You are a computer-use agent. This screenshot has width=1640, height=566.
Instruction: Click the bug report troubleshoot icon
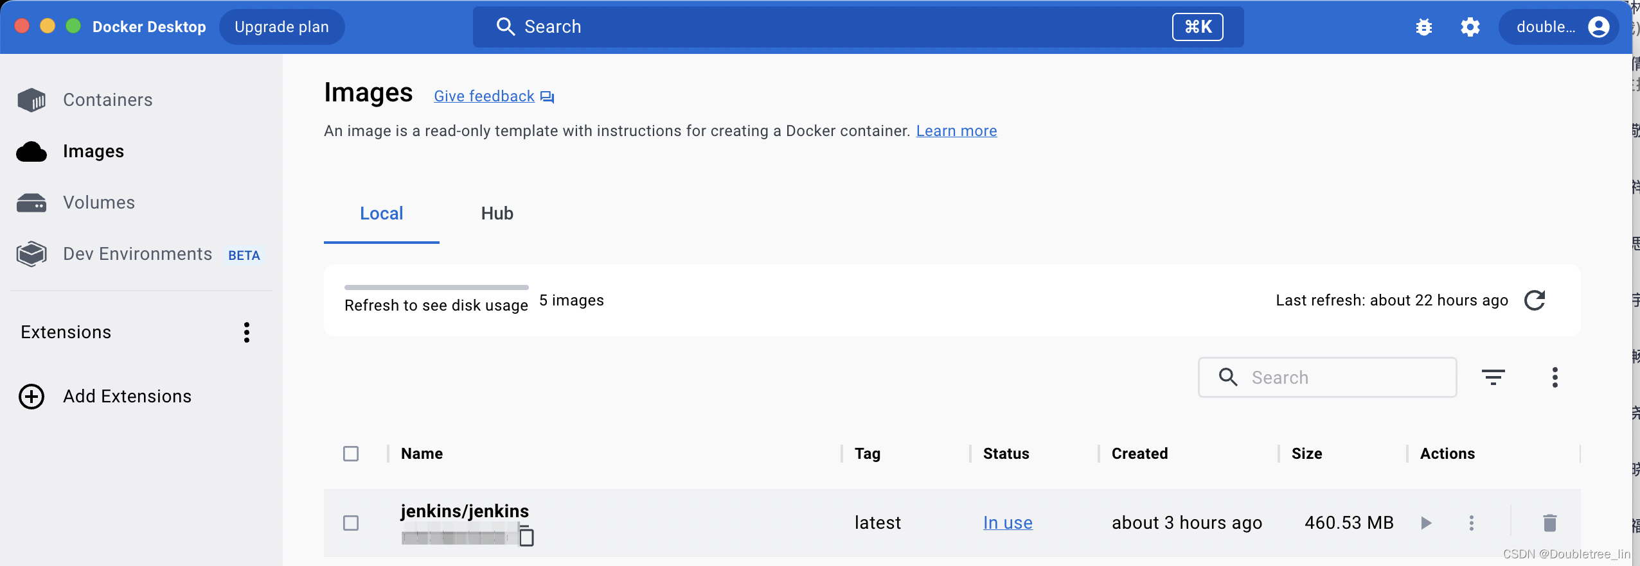click(1423, 27)
